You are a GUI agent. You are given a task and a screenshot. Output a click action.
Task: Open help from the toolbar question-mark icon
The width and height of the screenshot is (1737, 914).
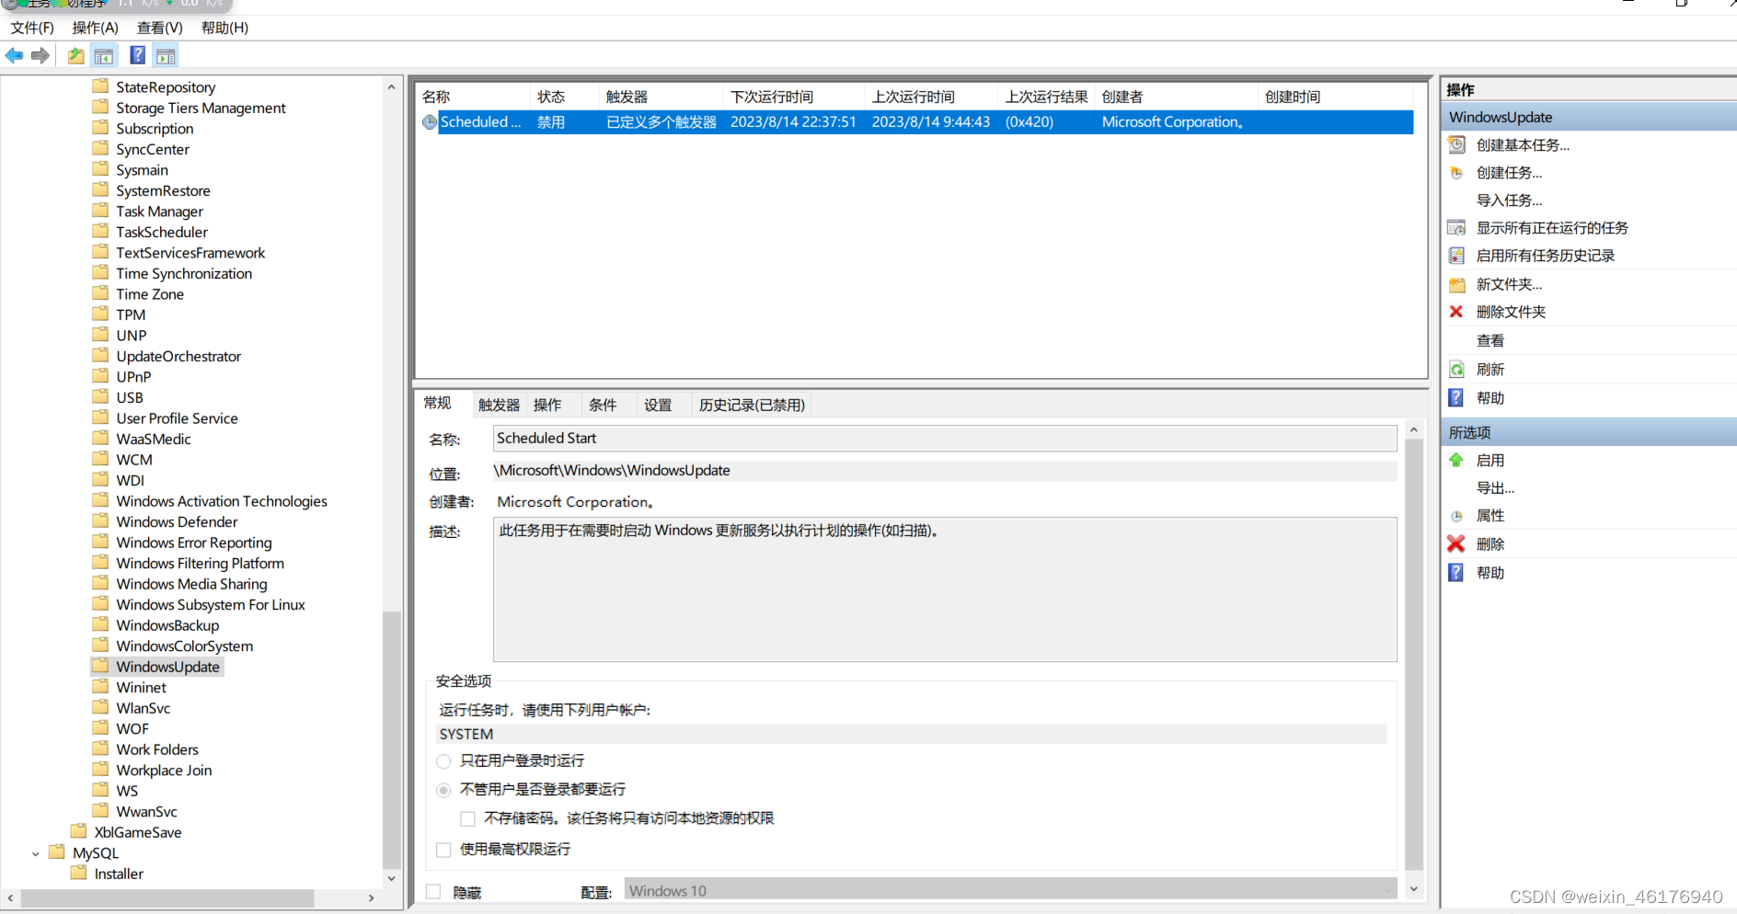click(x=137, y=56)
